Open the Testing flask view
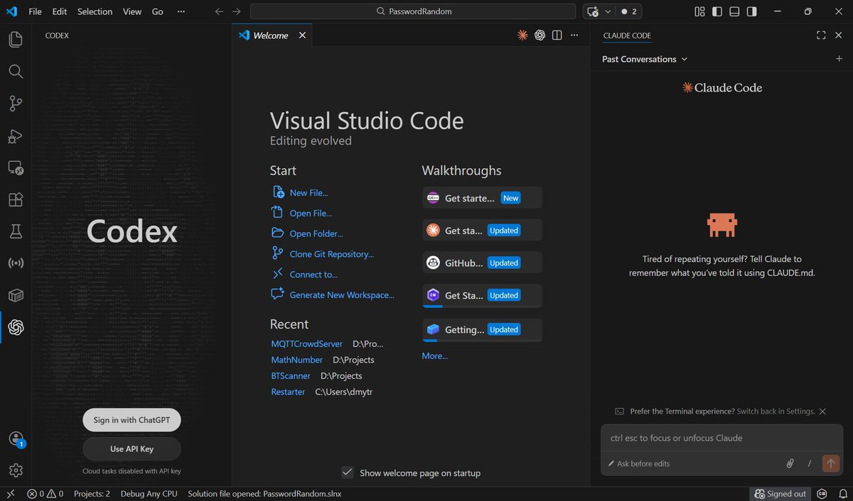This screenshot has width=853, height=501. point(16,231)
